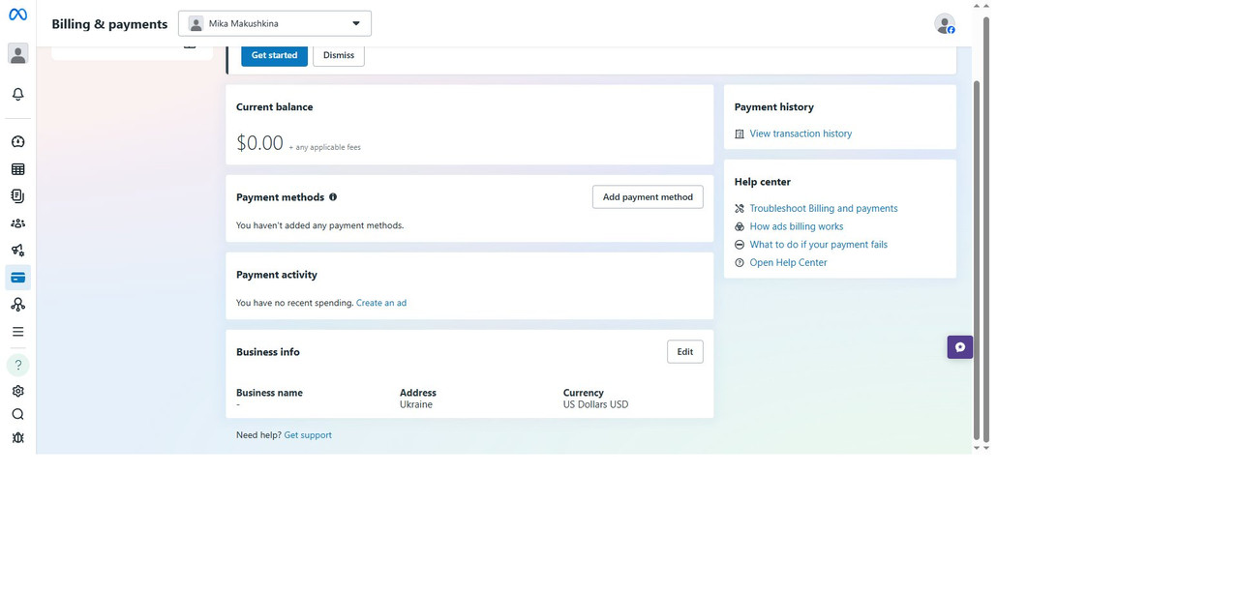Click the Billing & payments page title

[109, 24]
